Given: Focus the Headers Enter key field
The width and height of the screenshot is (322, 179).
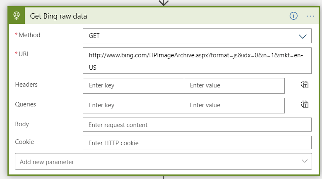Looking at the screenshot, I should tap(134, 85).
